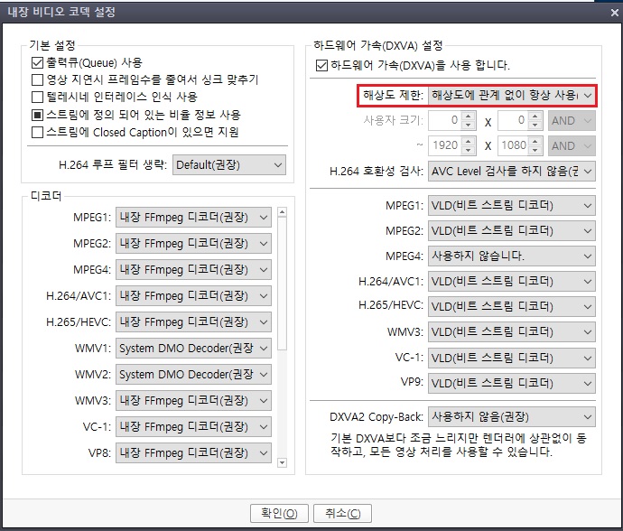Click the 취소(C) button
Image resolution: width=623 pixels, height=531 pixels.
tap(342, 514)
